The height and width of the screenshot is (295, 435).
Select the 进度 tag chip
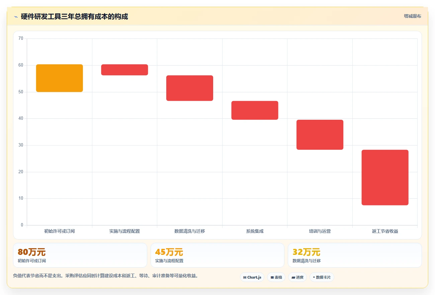(x=297, y=277)
